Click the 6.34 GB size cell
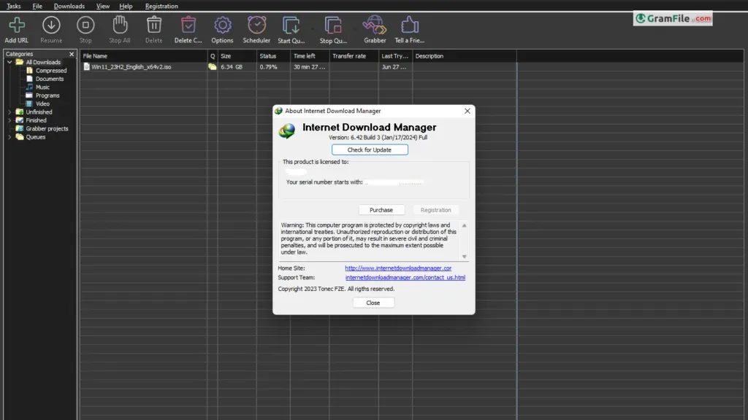This screenshot has height=420, width=748. click(x=232, y=67)
